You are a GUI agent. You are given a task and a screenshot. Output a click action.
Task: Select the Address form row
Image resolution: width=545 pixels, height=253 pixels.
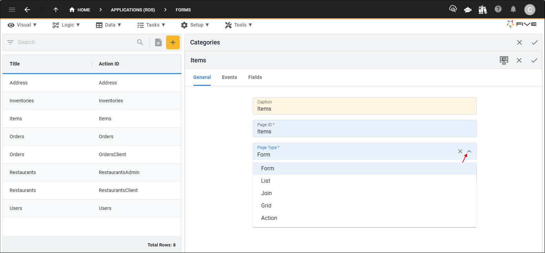point(92,83)
